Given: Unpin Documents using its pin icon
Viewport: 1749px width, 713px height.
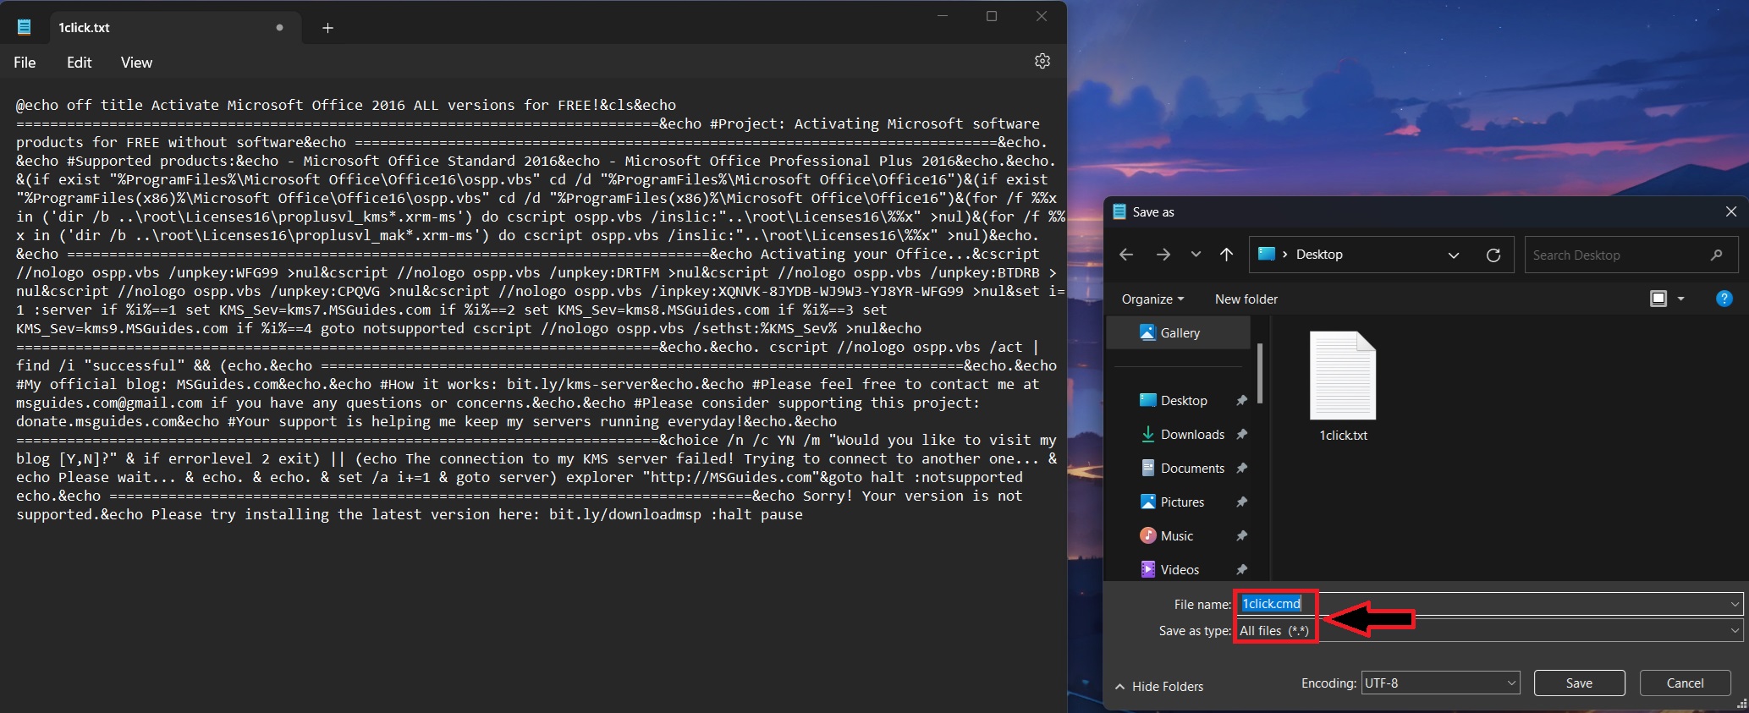Looking at the screenshot, I should point(1241,469).
